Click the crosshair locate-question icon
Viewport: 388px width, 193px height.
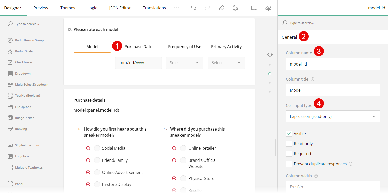(270, 55)
